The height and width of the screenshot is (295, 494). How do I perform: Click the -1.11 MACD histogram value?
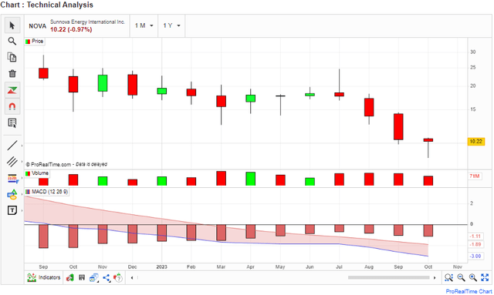pos(475,236)
